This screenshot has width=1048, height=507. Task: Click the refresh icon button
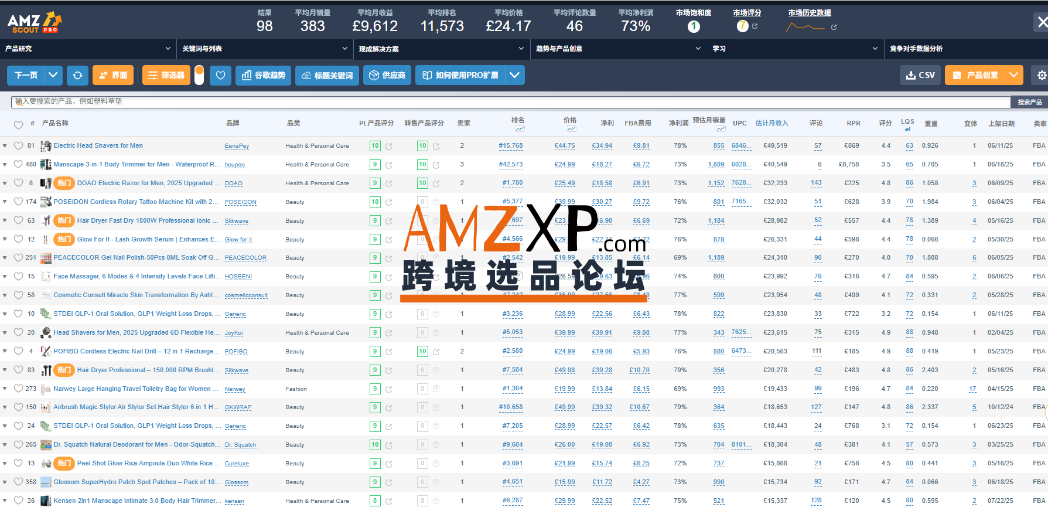(x=77, y=75)
